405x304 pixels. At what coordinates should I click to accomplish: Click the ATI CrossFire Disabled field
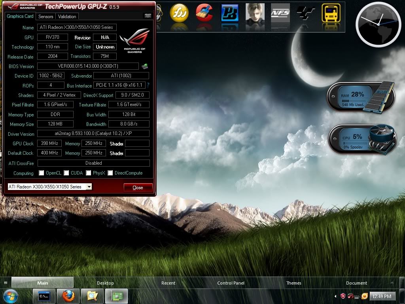[x=93, y=163]
